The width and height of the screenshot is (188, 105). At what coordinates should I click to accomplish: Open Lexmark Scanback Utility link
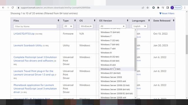[28, 45]
